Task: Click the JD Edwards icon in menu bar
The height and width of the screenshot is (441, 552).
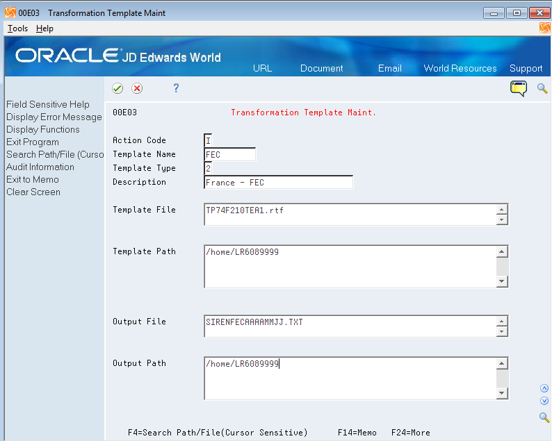Action: (544, 28)
